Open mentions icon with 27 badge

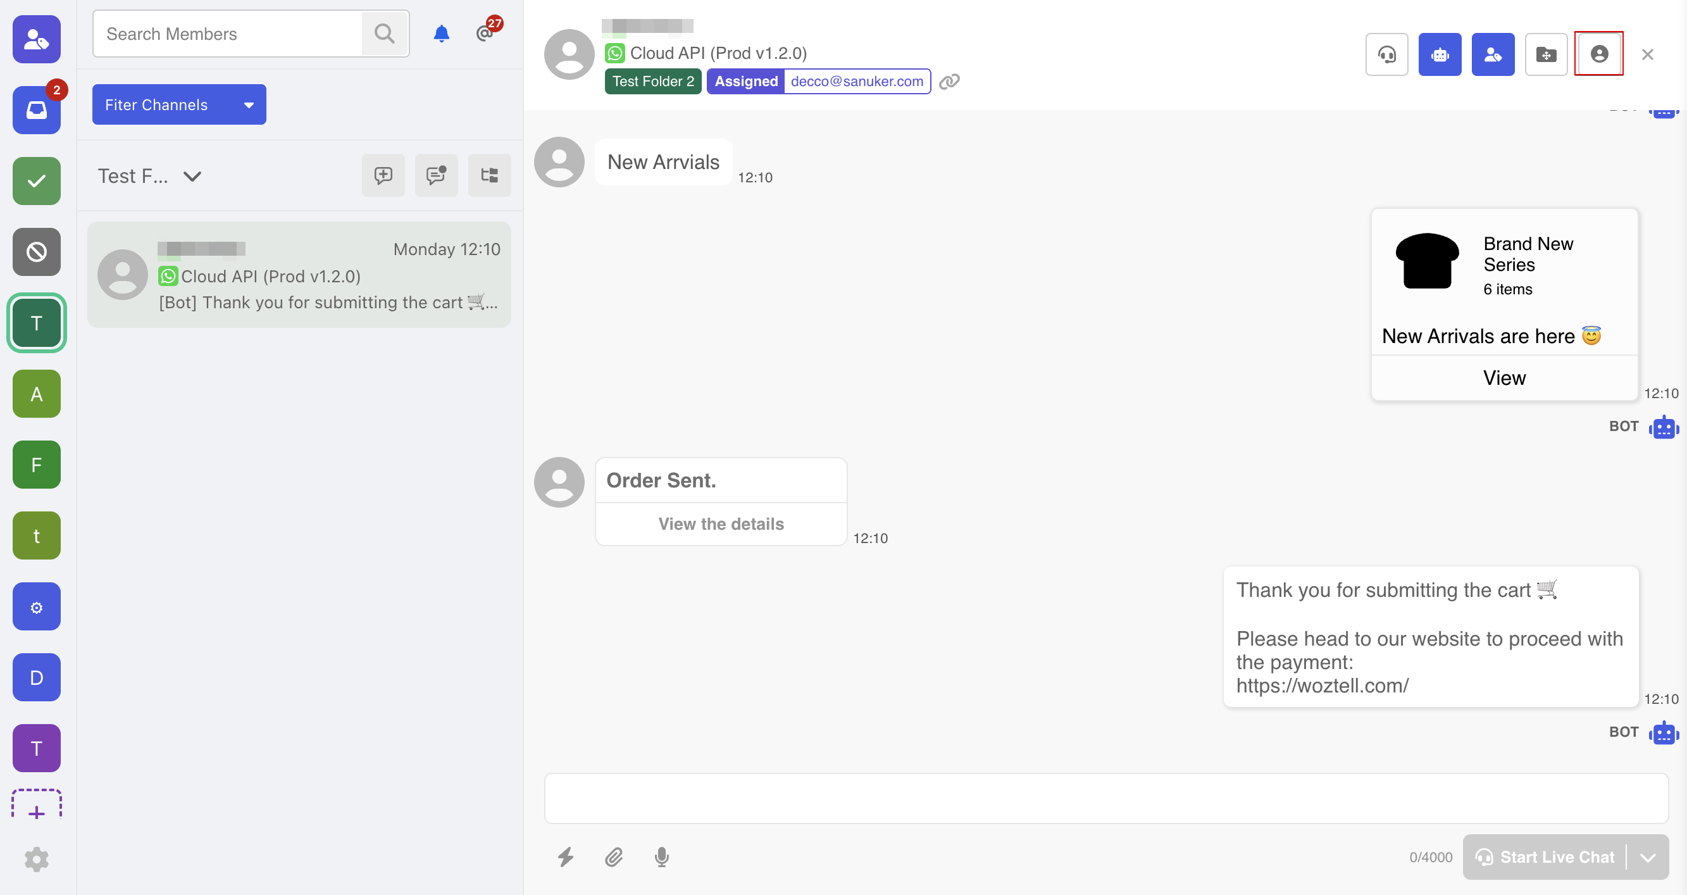coord(486,33)
